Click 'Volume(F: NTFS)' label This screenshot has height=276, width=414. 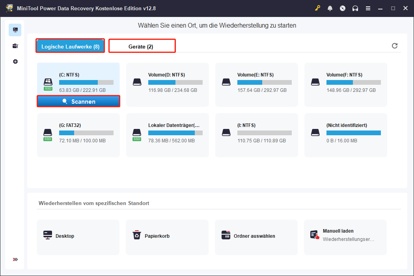click(x=345, y=75)
